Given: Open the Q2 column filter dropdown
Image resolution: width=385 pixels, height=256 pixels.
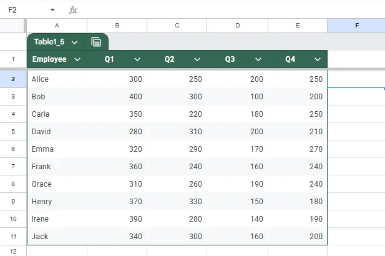Looking at the screenshot, I should tap(197, 59).
